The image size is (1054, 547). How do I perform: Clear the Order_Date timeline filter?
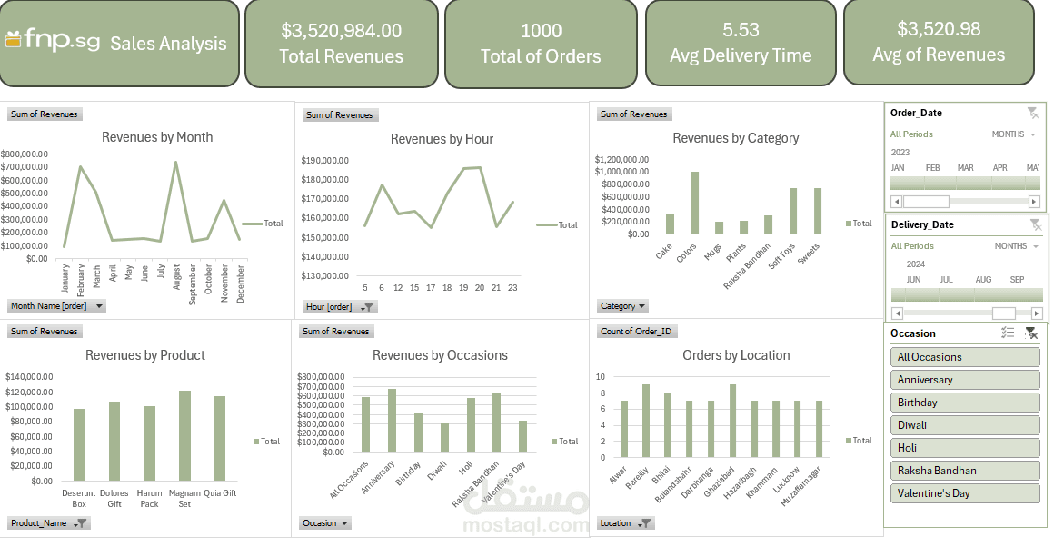point(1033,113)
